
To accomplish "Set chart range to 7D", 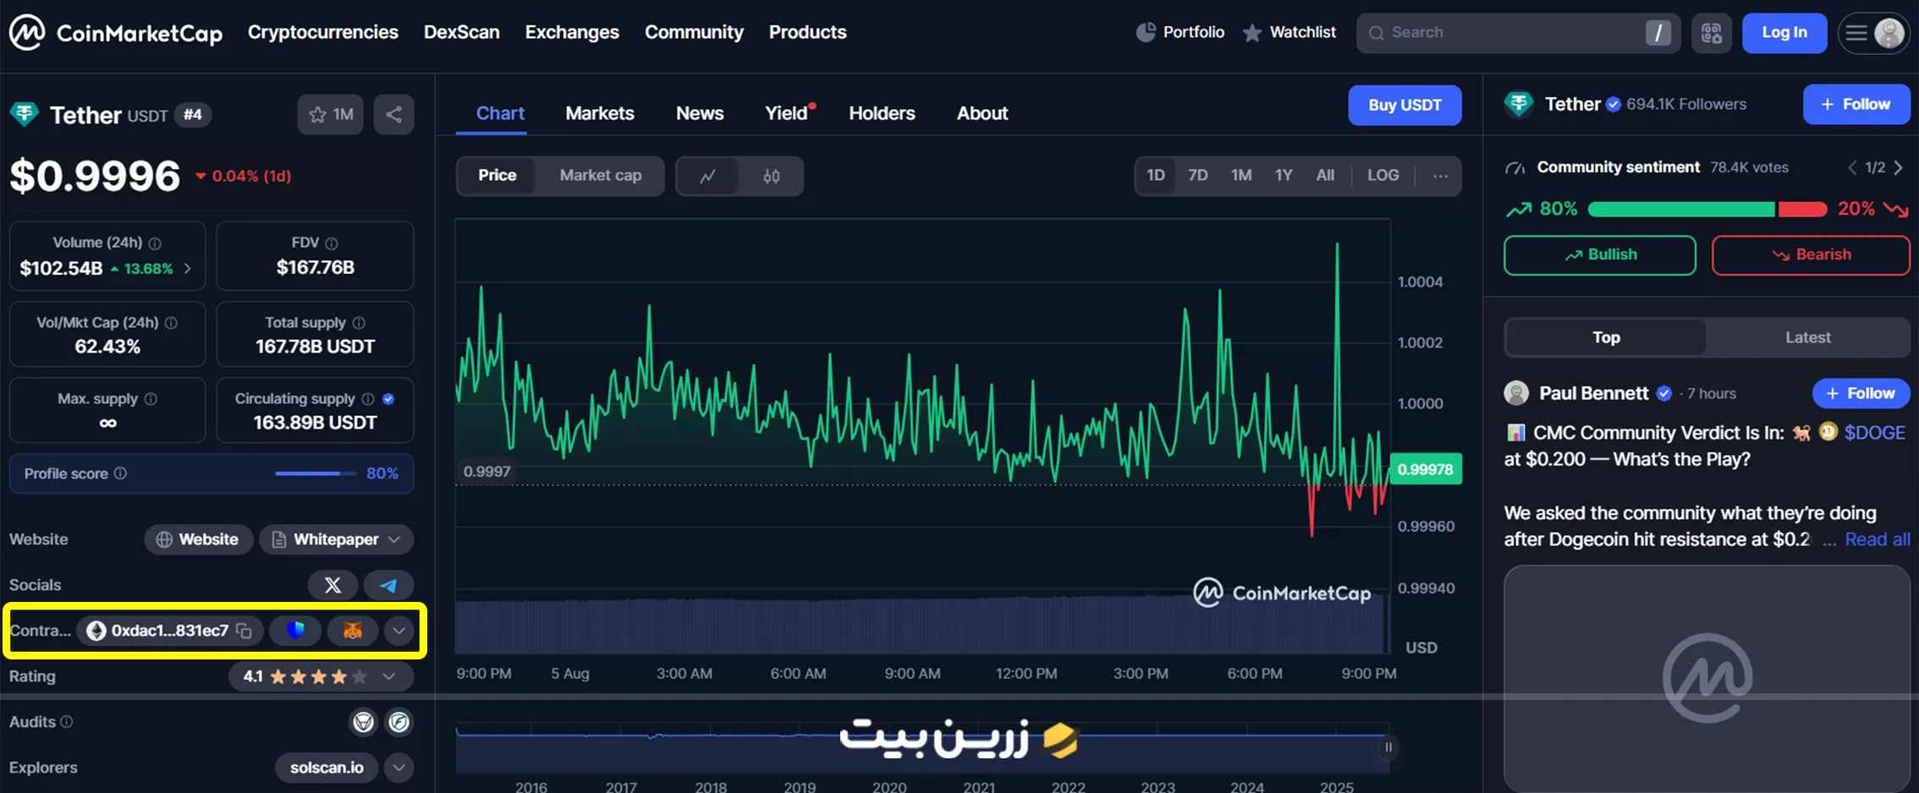I will (x=1197, y=176).
